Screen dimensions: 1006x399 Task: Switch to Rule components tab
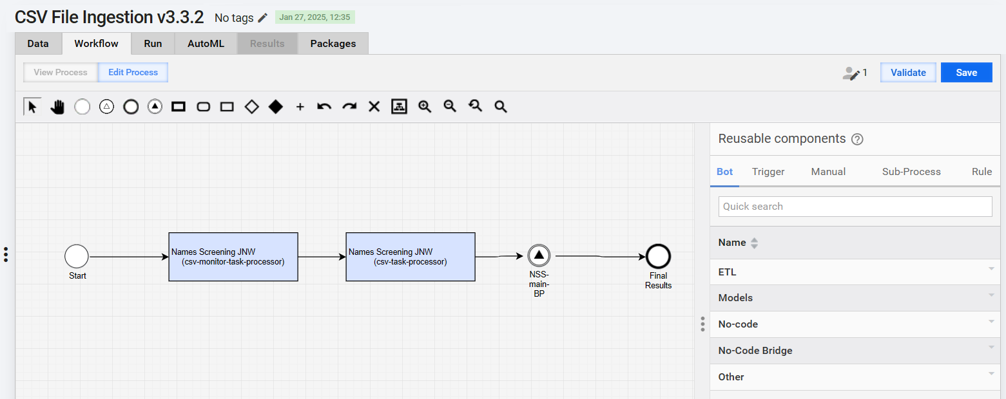pyautogui.click(x=982, y=172)
